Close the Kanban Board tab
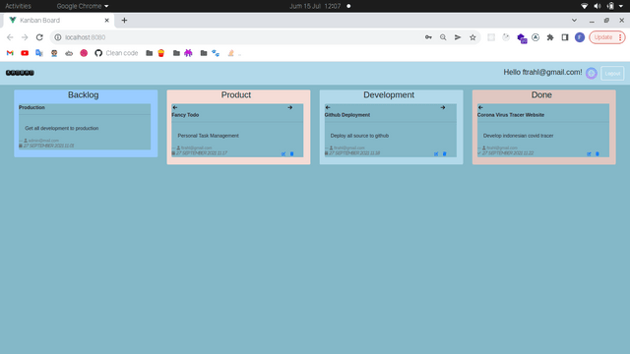 107,20
